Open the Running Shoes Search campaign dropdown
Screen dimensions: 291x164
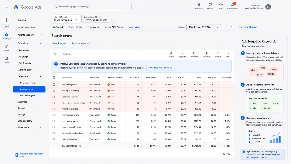click(x=98, y=19)
